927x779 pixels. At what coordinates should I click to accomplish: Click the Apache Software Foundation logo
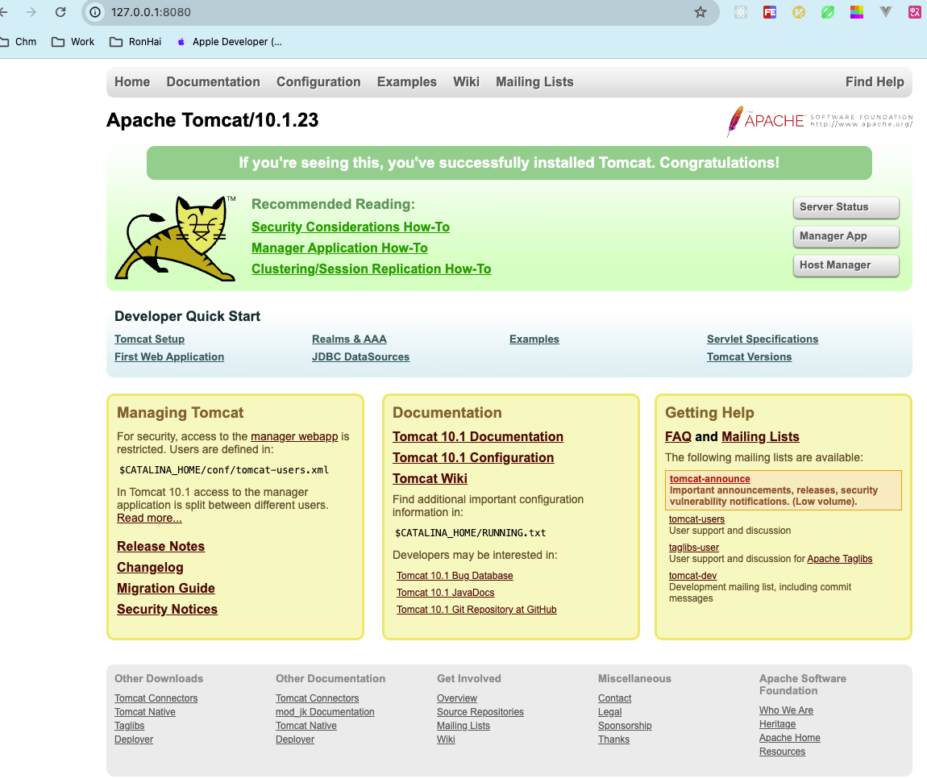tap(820, 121)
